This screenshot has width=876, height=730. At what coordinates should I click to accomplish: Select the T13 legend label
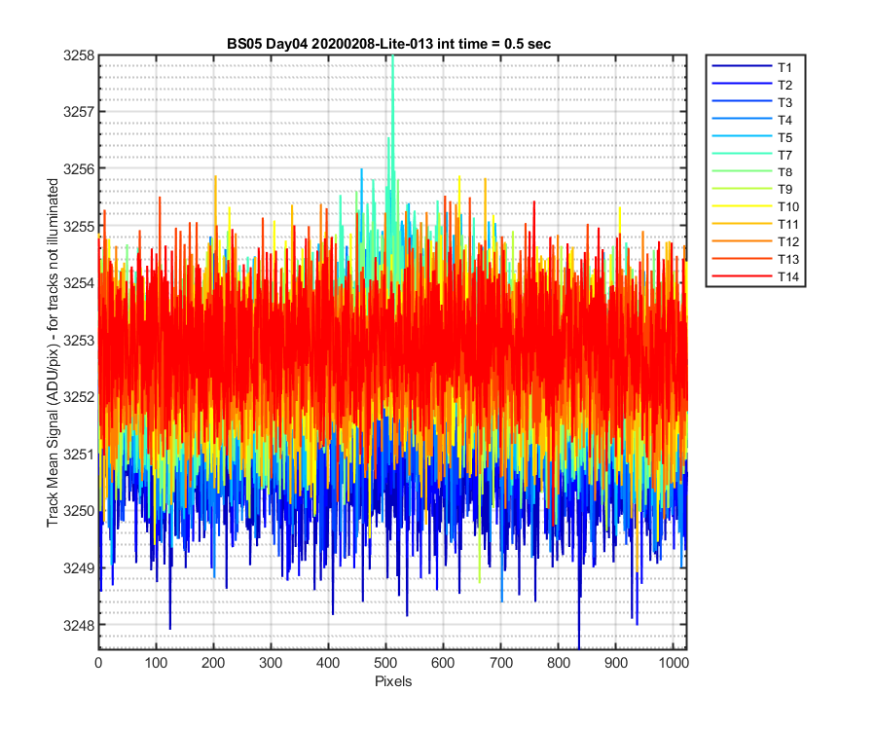788,259
